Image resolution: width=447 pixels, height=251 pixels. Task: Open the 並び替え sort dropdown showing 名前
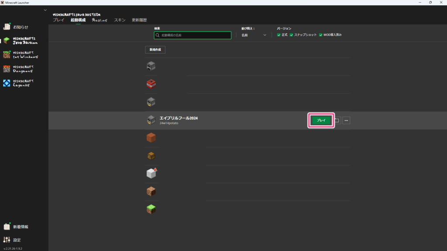pos(254,35)
